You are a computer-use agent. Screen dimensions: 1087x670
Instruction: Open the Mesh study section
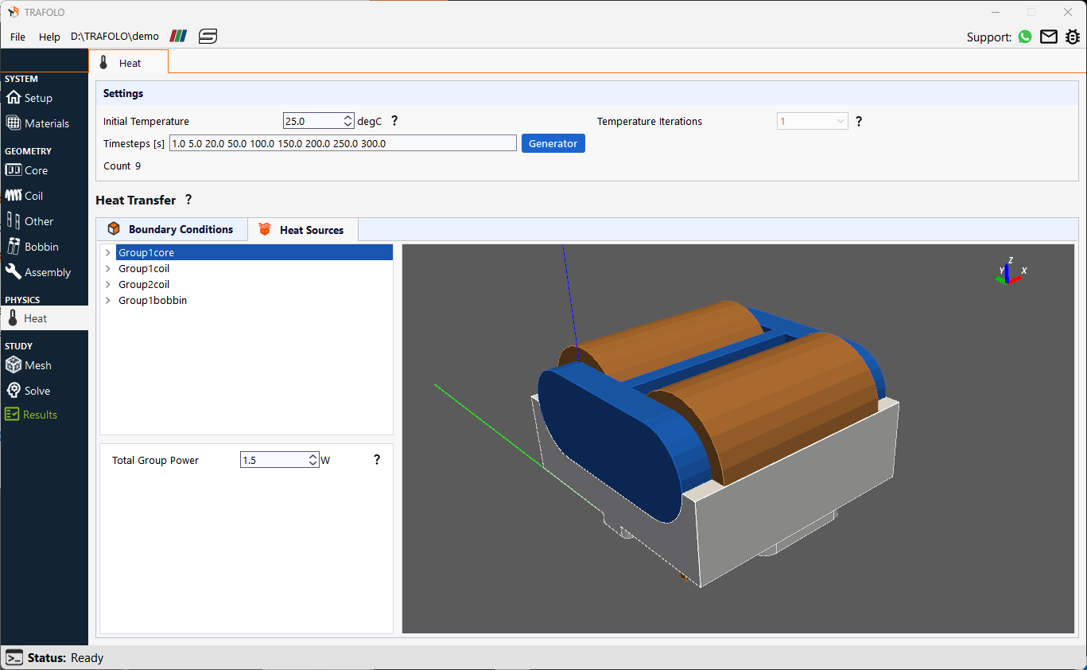pos(37,364)
